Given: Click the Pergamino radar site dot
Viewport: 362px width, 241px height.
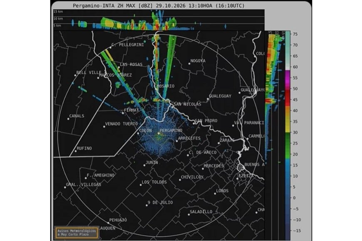Looking at the screenshot, I should pos(159,133).
